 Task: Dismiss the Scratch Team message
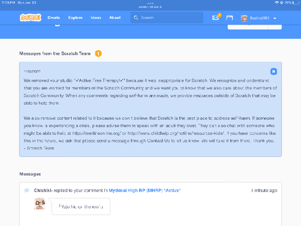point(273,72)
